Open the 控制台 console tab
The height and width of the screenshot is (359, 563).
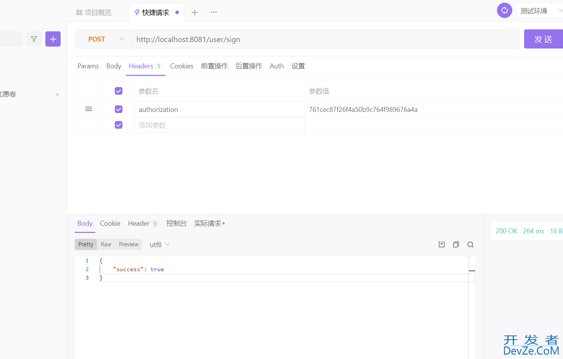(x=177, y=223)
